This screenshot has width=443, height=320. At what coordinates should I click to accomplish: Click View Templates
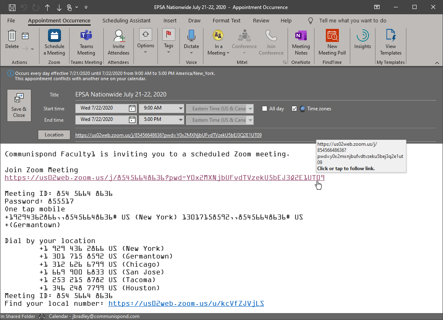click(x=391, y=42)
